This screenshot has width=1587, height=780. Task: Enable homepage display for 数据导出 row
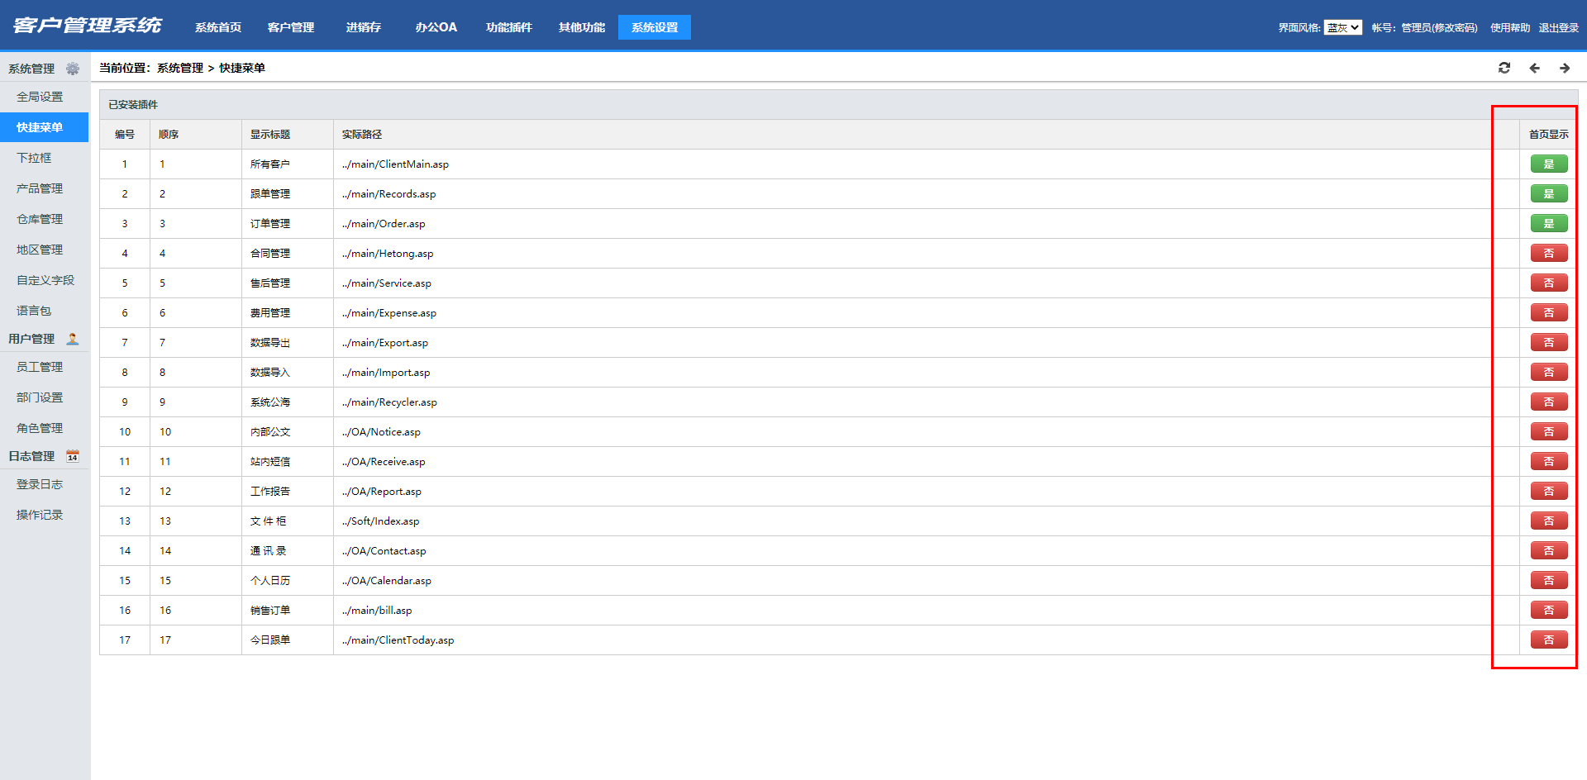pos(1549,342)
